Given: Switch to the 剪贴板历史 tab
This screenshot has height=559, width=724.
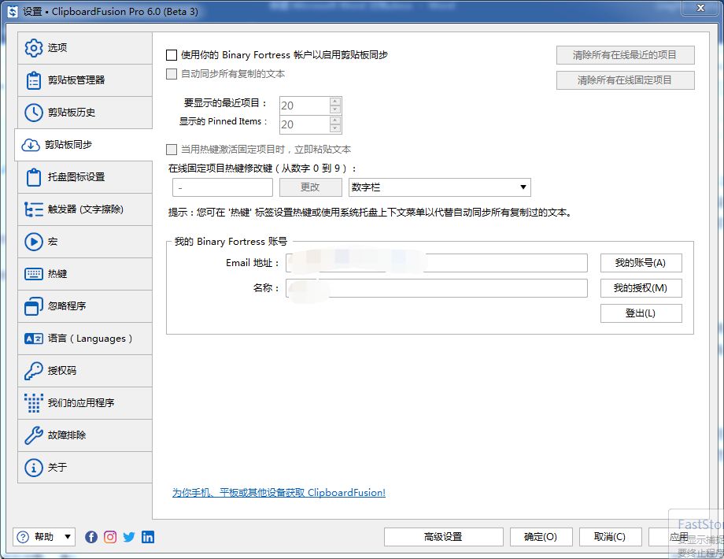Looking at the screenshot, I should click(x=85, y=113).
